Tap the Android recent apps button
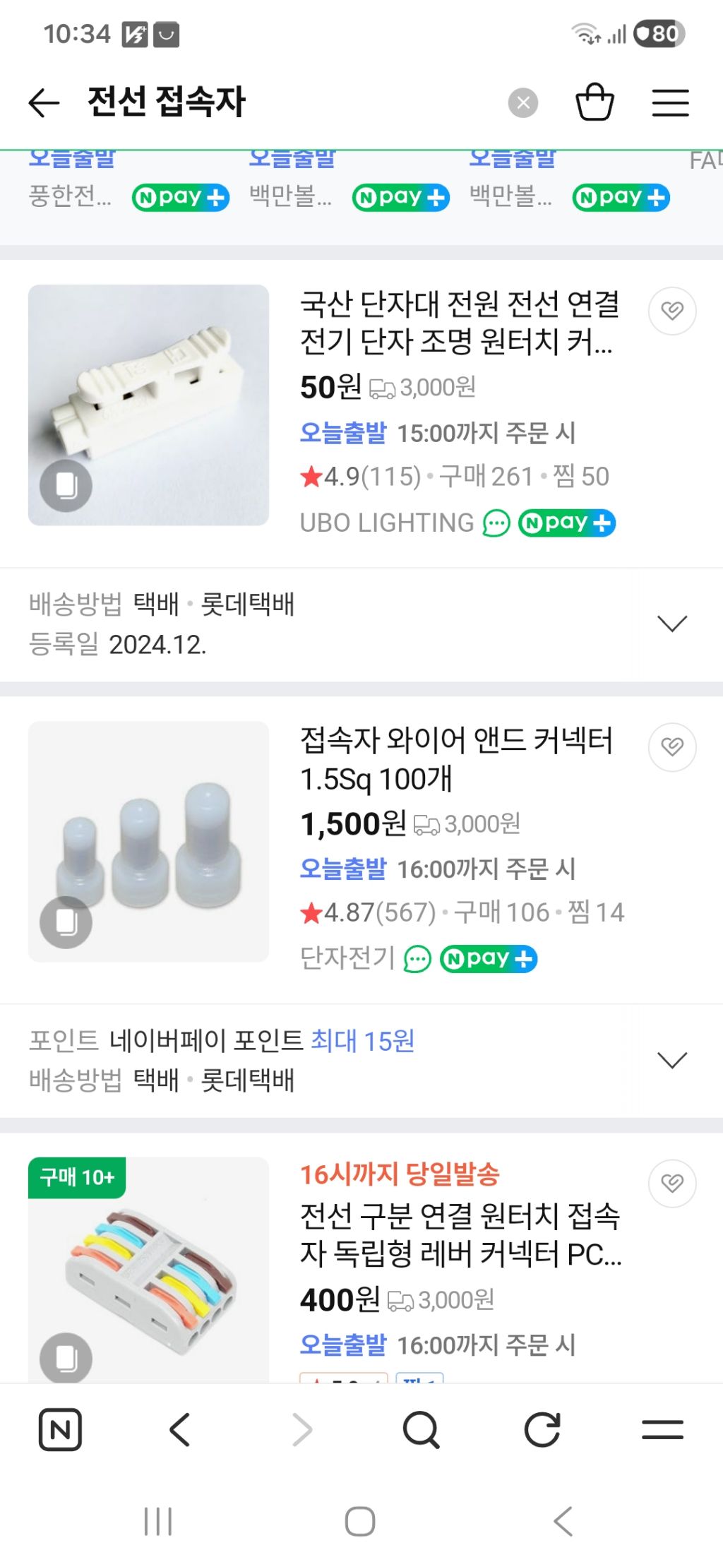 click(x=158, y=1521)
